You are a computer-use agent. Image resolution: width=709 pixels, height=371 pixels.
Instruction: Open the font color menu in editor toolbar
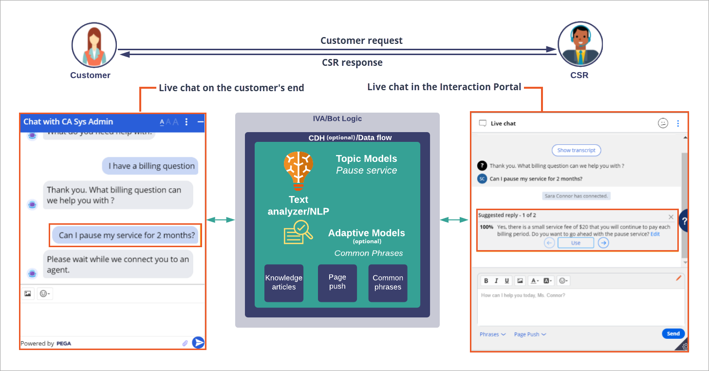coord(535,281)
